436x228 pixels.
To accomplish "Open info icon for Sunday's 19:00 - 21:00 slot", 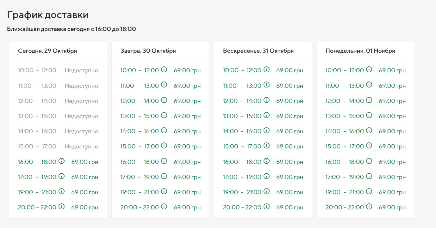I will click(267, 191).
